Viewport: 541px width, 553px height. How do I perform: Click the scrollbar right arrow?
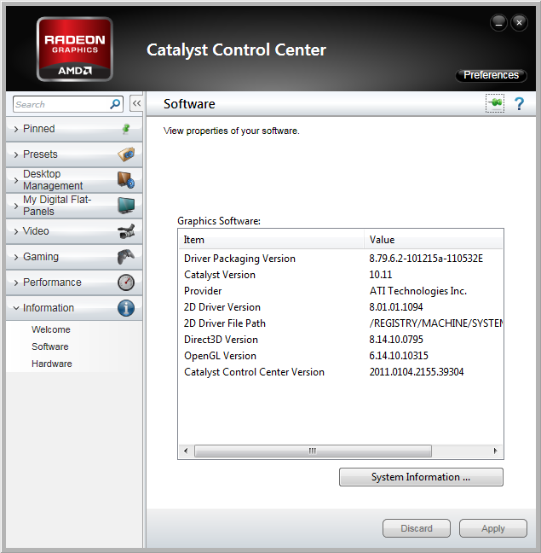tap(495, 451)
